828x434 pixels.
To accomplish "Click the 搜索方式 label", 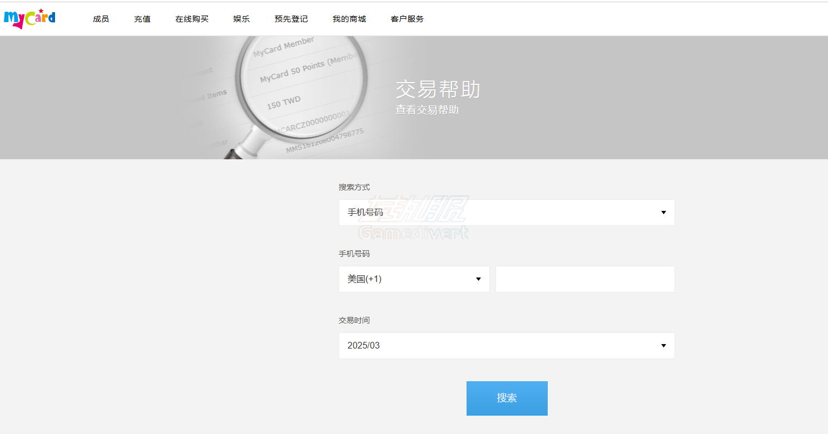I will pos(354,188).
